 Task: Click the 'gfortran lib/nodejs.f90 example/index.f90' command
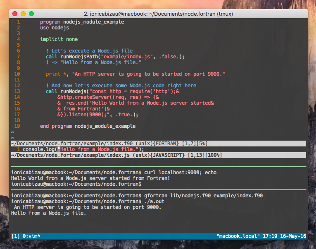point(203,196)
